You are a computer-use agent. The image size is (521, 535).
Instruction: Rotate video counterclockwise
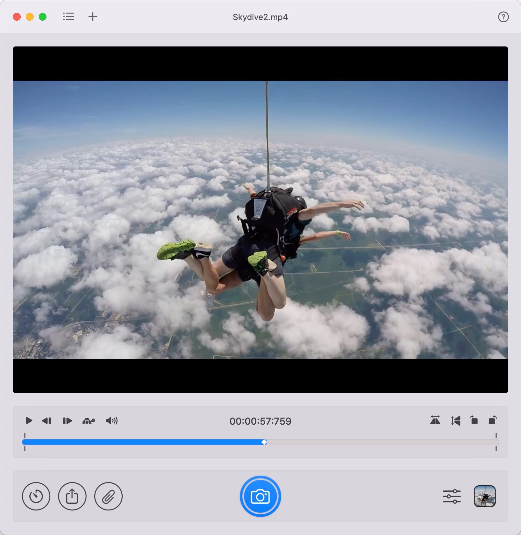click(474, 420)
